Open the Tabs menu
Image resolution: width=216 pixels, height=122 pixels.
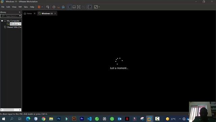point(26,7)
